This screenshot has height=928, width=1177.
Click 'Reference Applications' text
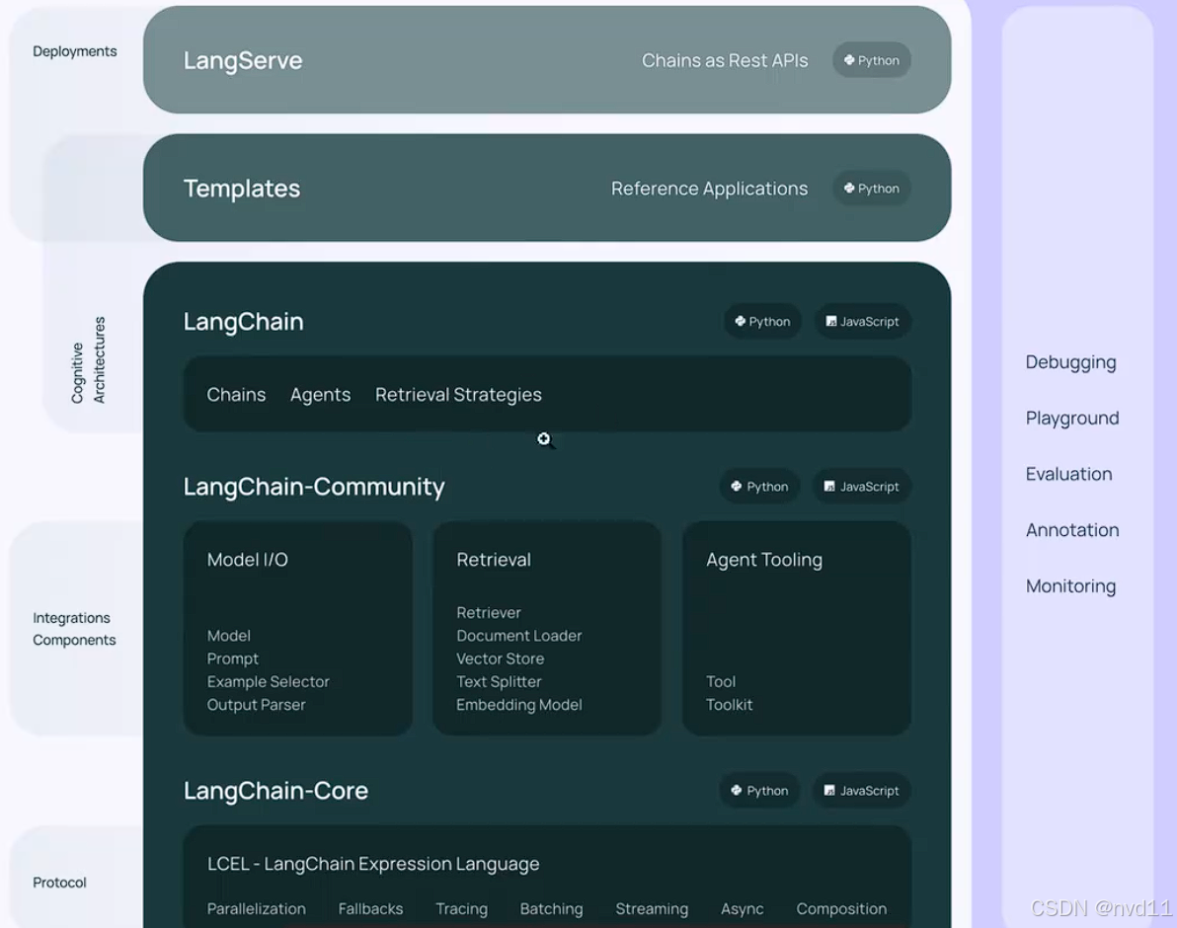tap(709, 189)
